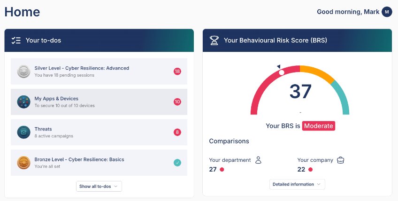Click the department person icon

click(258, 160)
